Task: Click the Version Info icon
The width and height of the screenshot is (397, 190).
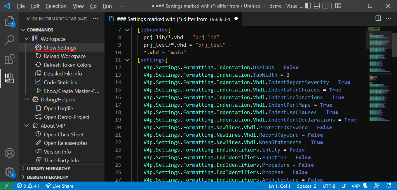Action: 38,152
